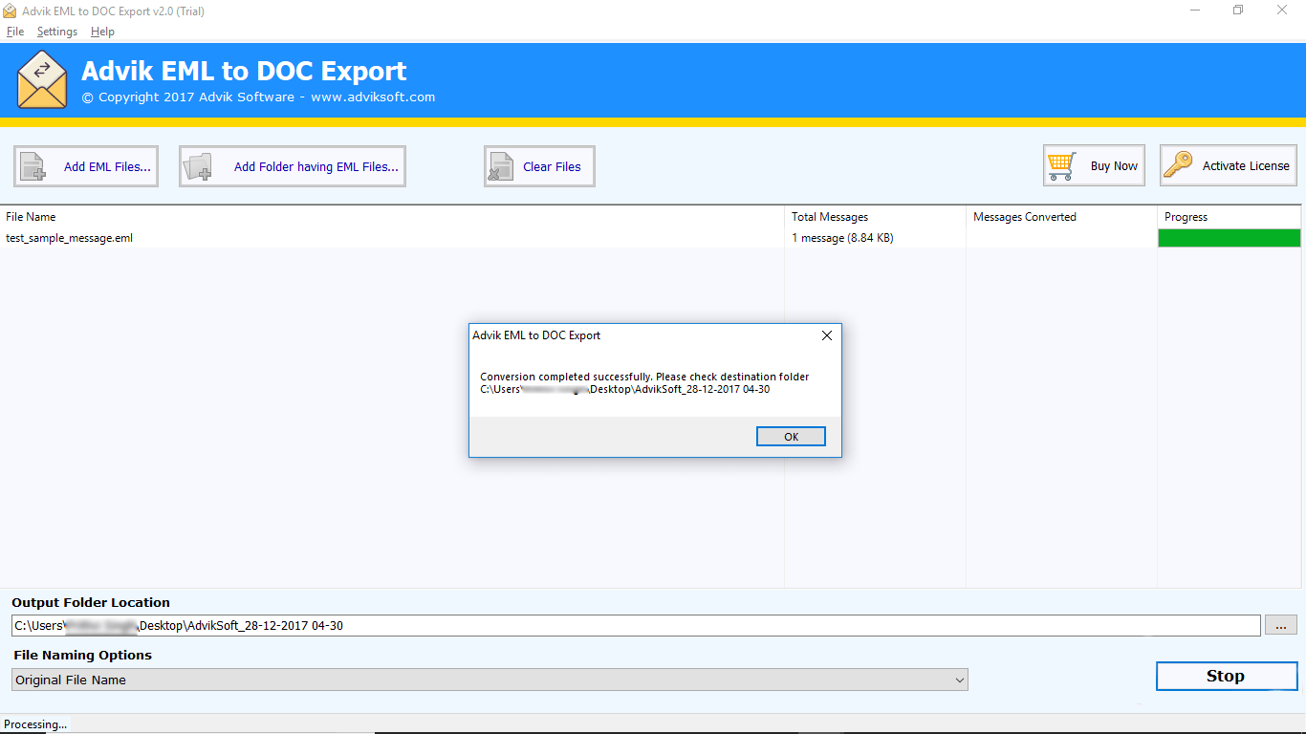
Task: Confirm the dialog with OK
Action: (x=791, y=437)
